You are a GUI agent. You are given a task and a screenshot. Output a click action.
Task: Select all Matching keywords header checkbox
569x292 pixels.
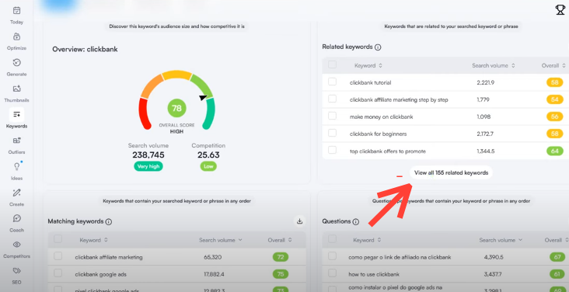point(58,239)
